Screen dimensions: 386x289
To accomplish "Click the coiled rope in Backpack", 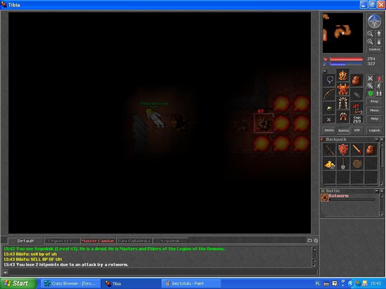I will point(357,164).
